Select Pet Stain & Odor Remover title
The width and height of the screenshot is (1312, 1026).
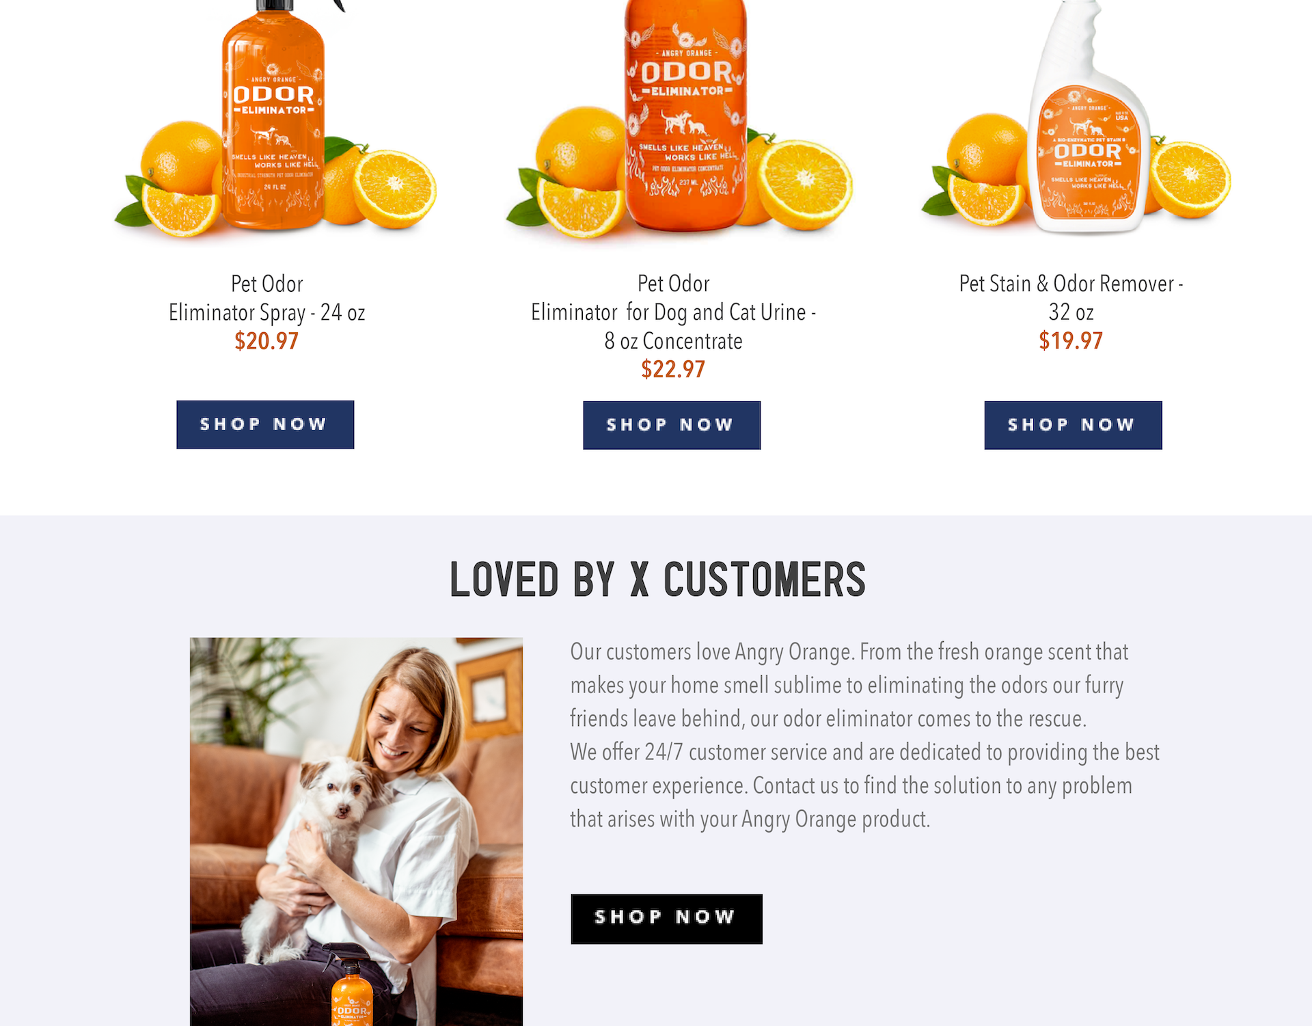pyautogui.click(x=1071, y=298)
